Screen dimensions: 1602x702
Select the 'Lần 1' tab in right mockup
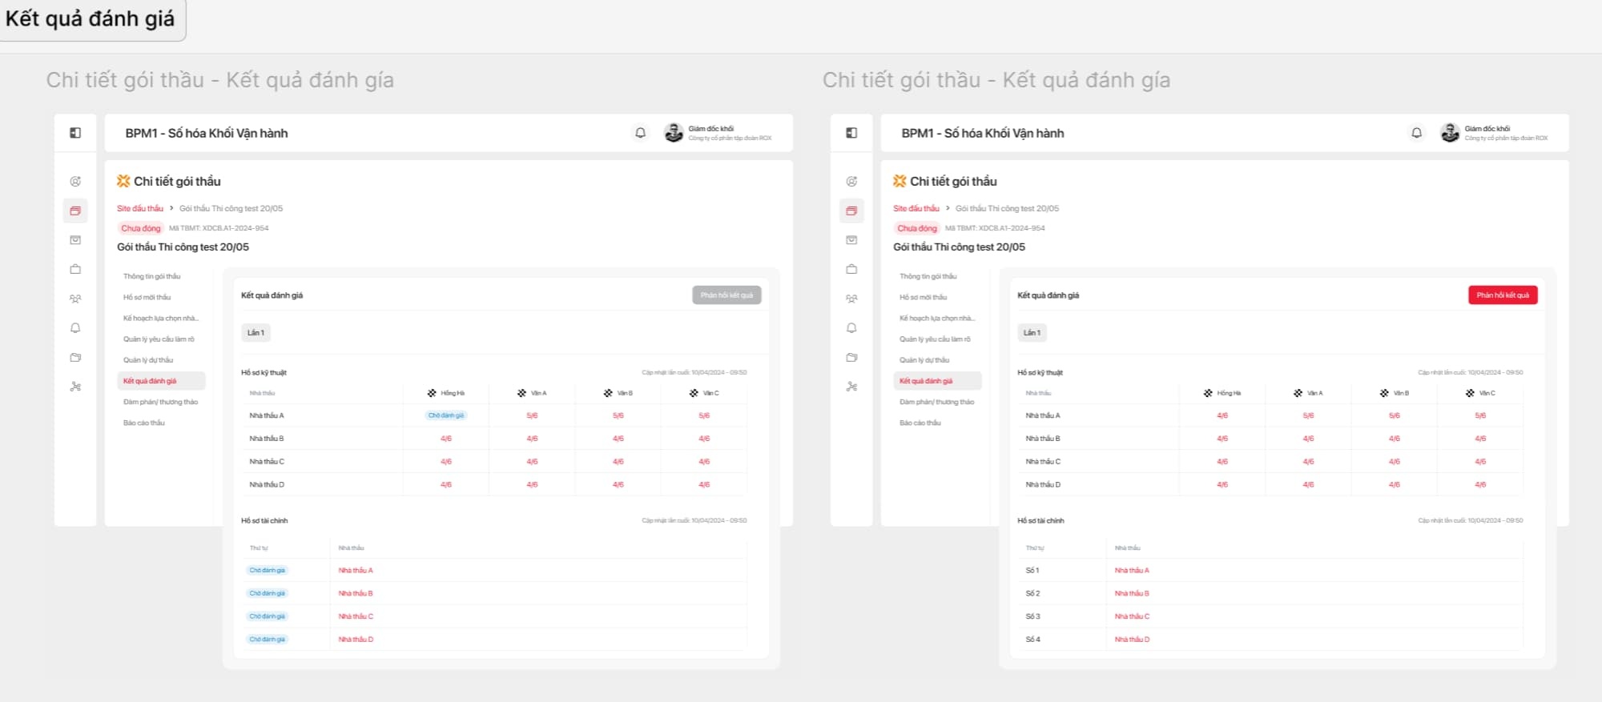pyautogui.click(x=1032, y=333)
